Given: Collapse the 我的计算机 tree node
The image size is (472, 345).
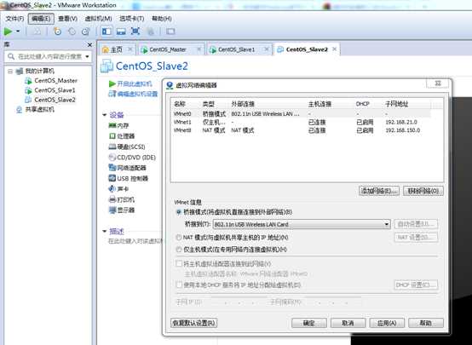Looking at the screenshot, I should click(x=10, y=72).
